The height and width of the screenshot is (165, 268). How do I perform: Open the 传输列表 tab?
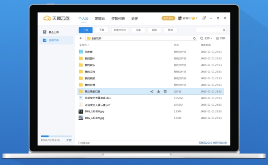[118, 18]
